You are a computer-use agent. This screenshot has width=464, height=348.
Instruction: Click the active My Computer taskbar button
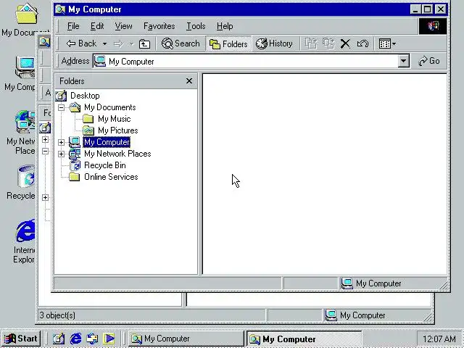(x=304, y=339)
